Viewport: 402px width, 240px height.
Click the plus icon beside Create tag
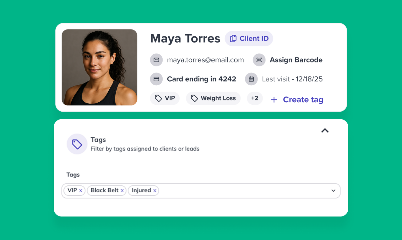click(274, 100)
